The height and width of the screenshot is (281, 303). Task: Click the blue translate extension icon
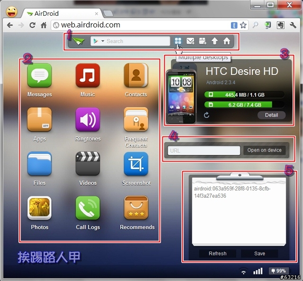[x=234, y=25]
